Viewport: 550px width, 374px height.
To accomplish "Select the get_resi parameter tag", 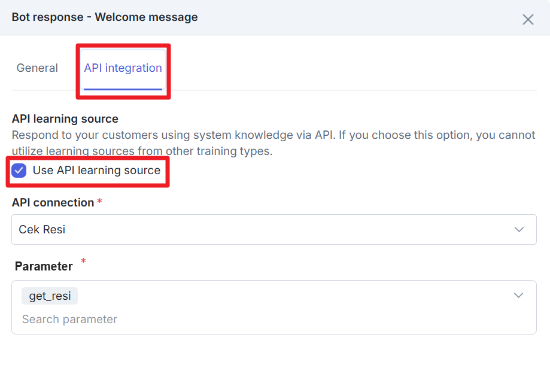I will tap(50, 296).
